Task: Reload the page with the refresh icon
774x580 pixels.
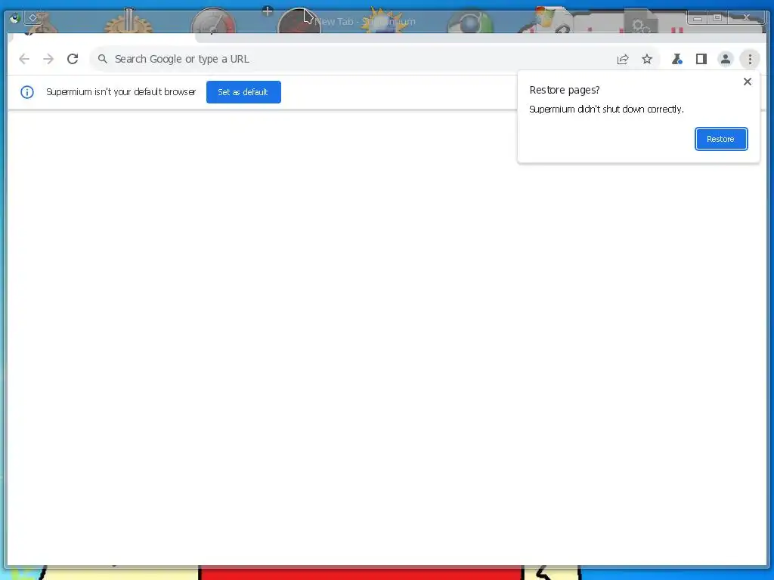Action: (73, 59)
